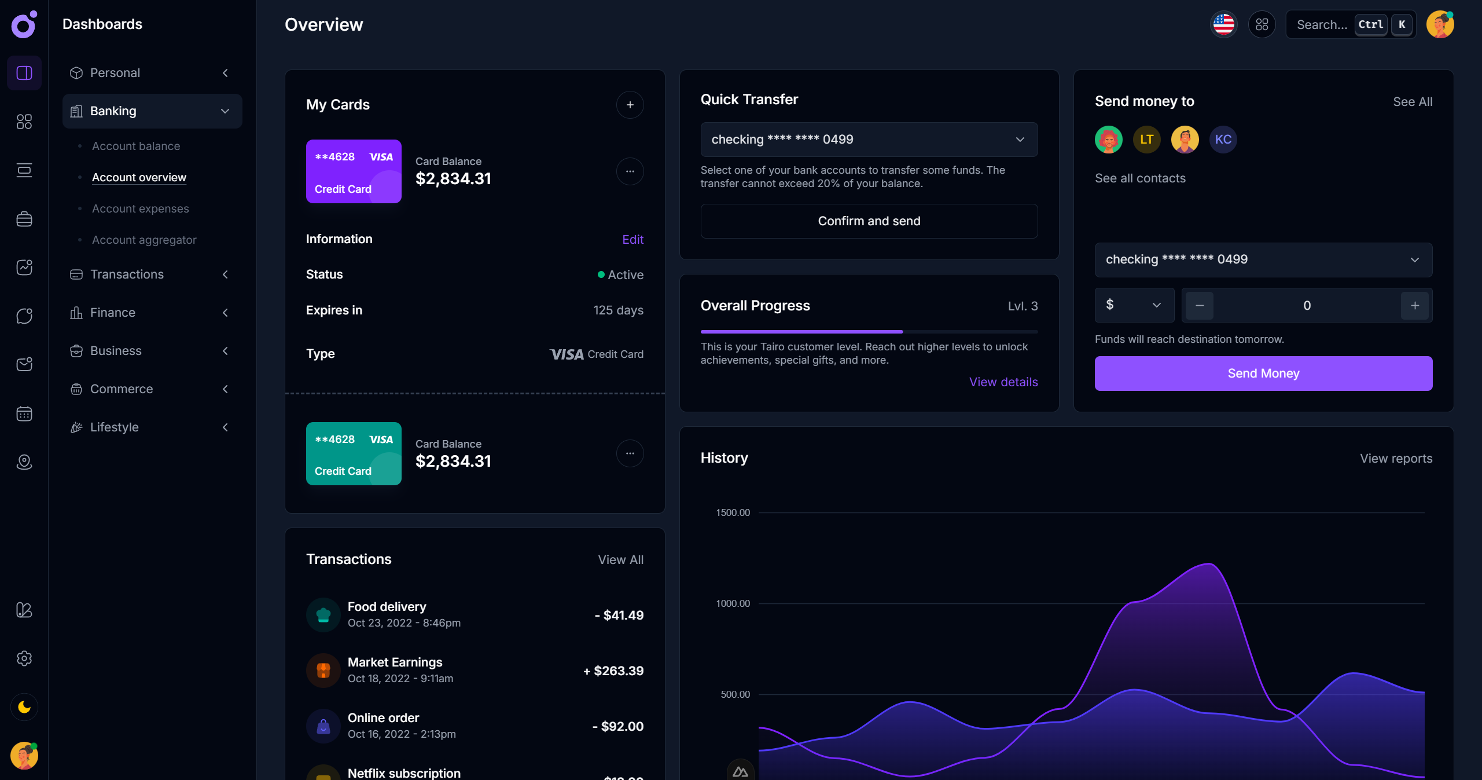Open the grid shortcuts icon near search bar
1482x780 pixels.
click(x=1262, y=24)
